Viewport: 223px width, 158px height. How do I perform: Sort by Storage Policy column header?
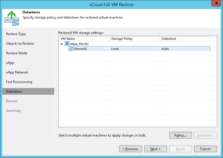click(135, 39)
